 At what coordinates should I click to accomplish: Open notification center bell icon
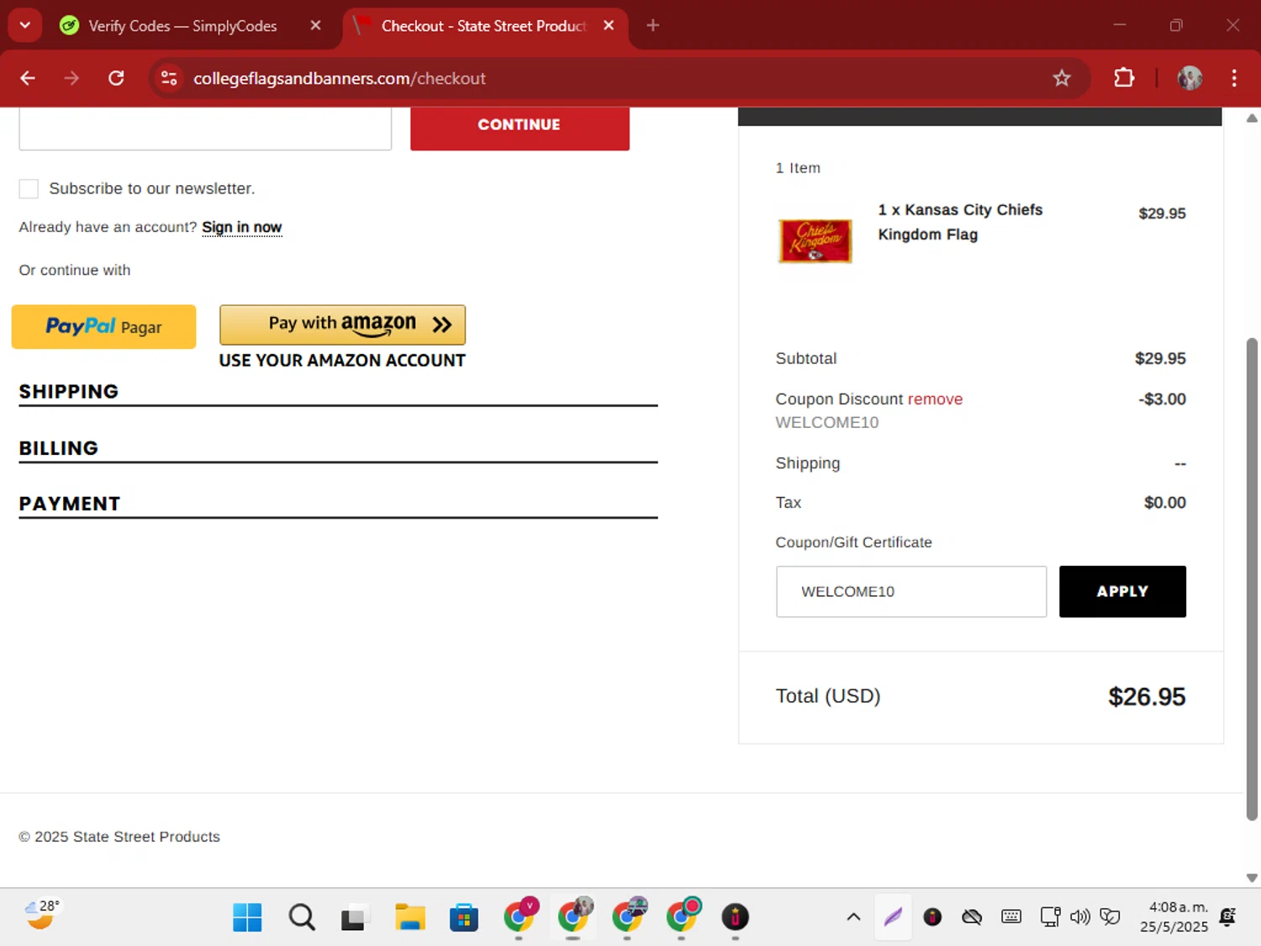(1228, 917)
